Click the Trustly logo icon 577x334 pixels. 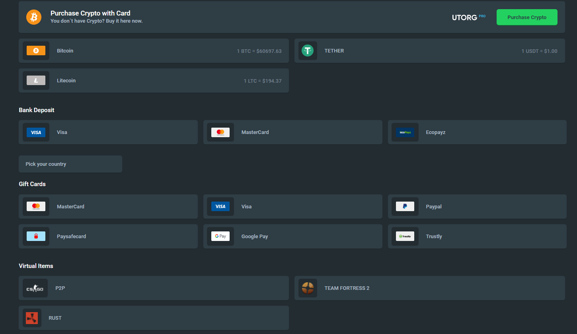tap(405, 236)
